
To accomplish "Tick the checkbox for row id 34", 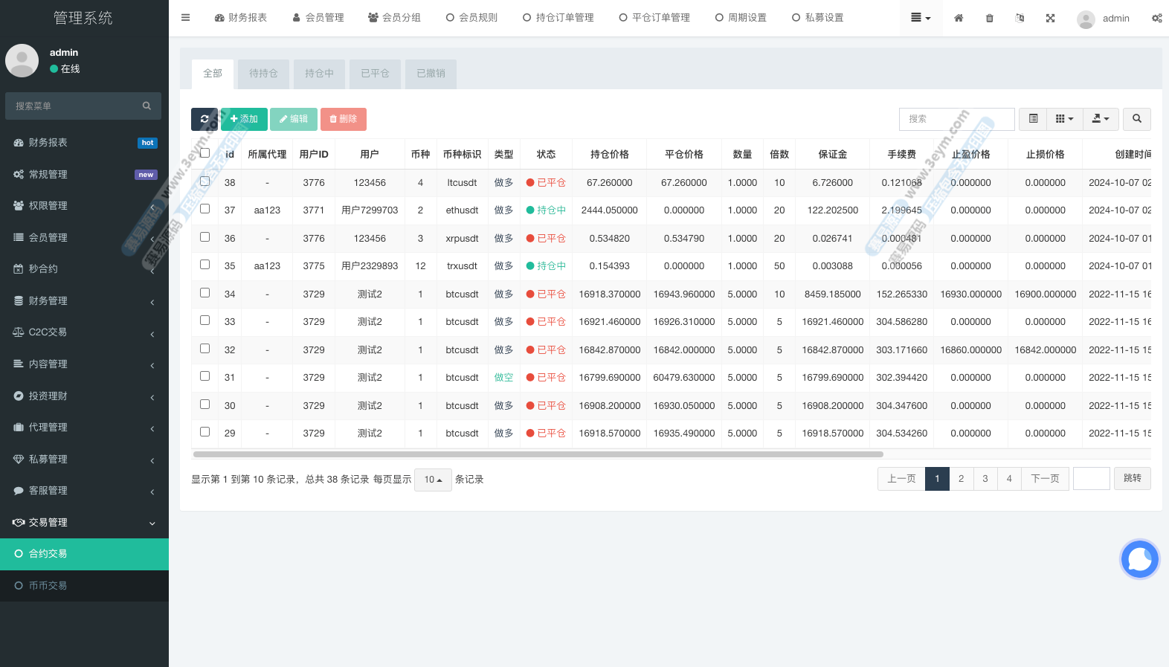I will click(x=205, y=293).
